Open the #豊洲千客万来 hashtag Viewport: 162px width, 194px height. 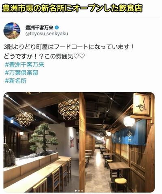24,65
